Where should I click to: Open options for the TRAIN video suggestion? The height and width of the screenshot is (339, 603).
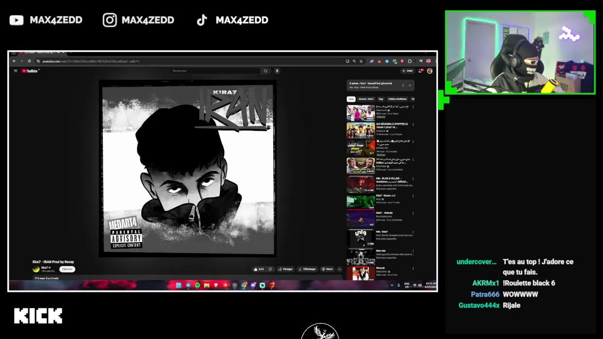click(413, 125)
